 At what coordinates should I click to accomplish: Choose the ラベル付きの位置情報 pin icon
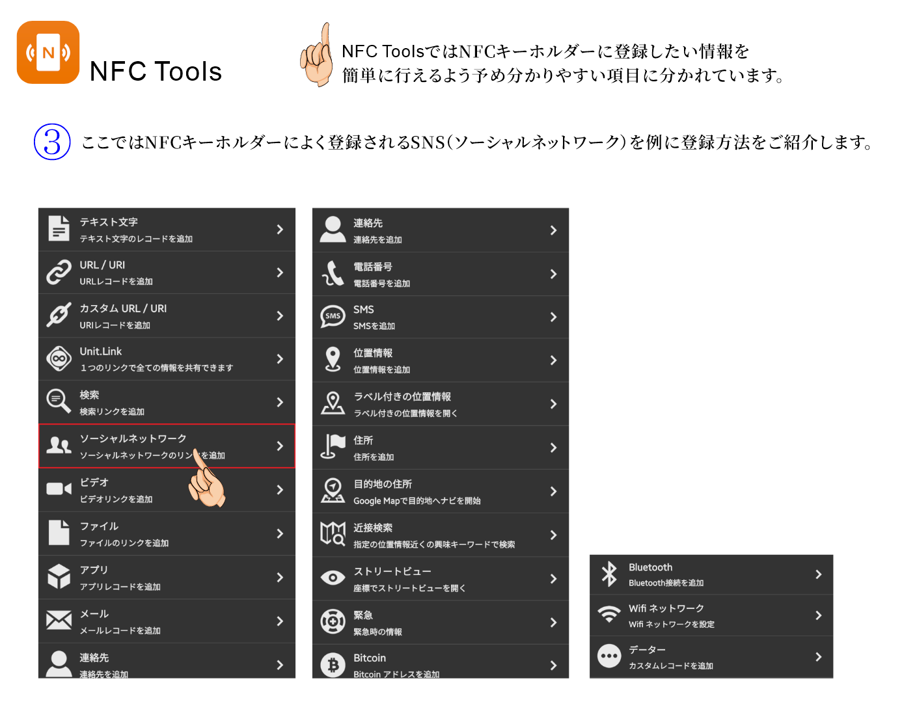pos(333,403)
